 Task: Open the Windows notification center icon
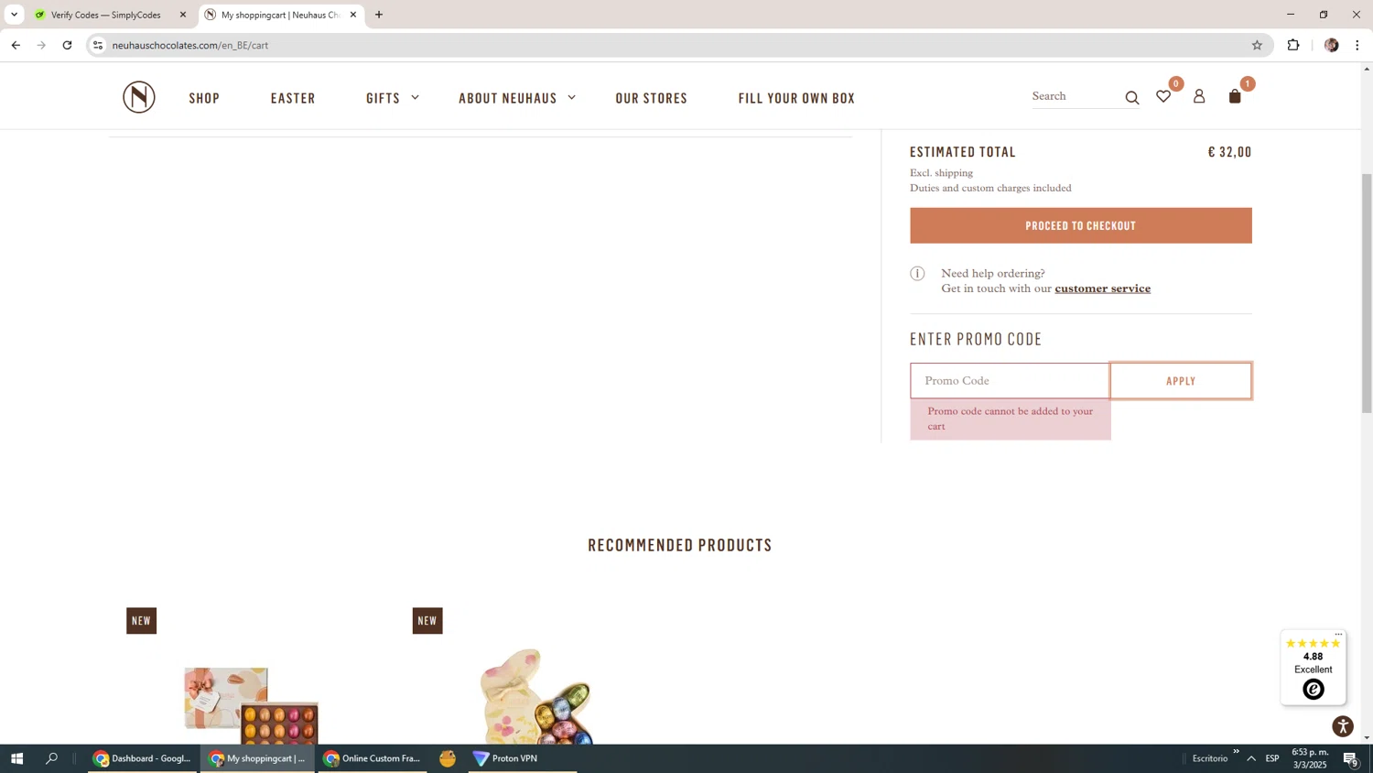(1350, 758)
